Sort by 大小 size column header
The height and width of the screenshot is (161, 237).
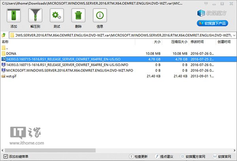tap(157, 41)
